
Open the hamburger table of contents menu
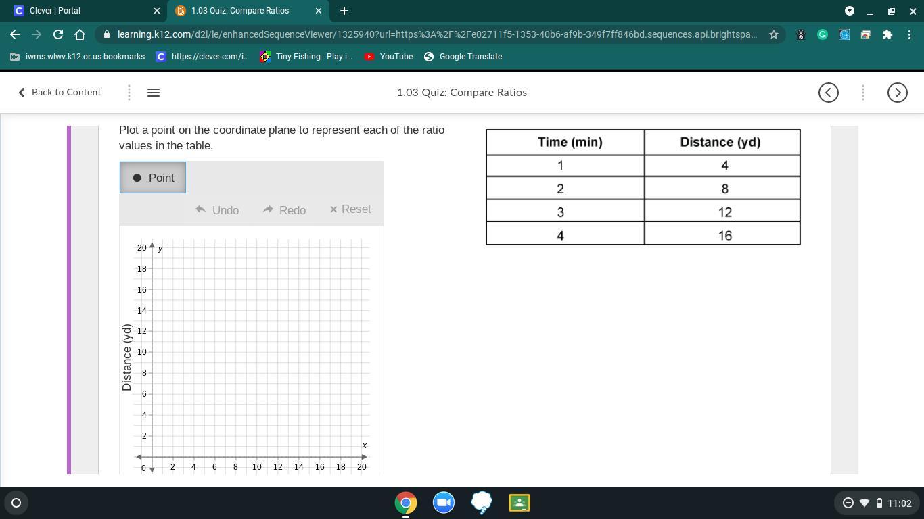[154, 93]
